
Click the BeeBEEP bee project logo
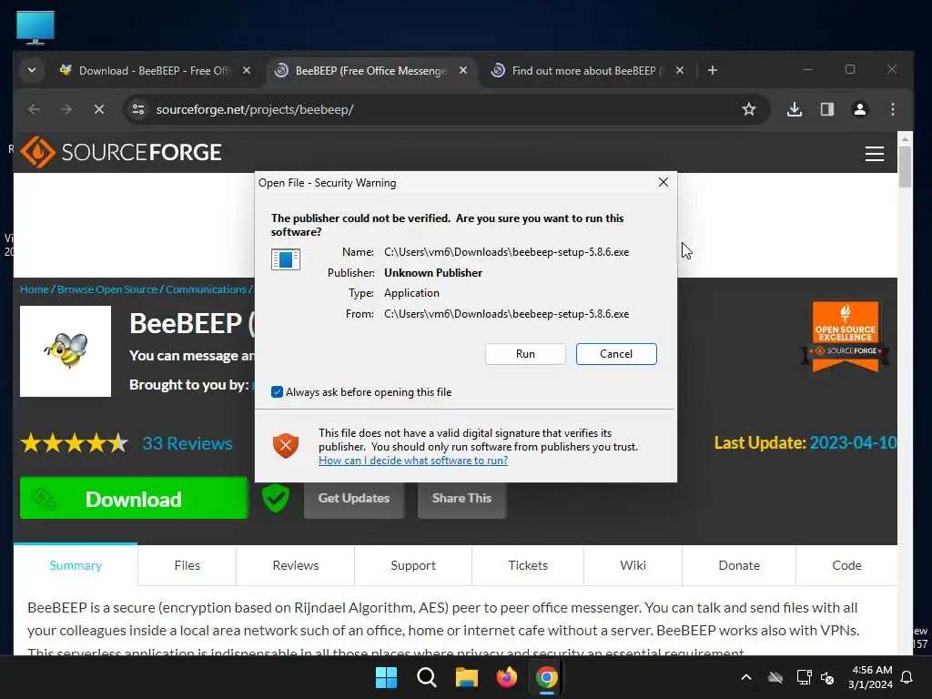(66, 351)
